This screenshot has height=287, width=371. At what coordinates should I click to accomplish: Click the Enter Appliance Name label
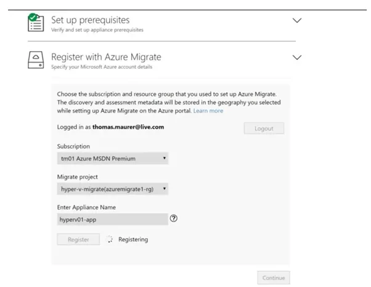pos(86,207)
